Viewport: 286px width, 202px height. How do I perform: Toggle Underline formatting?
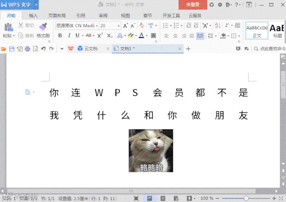(77, 35)
